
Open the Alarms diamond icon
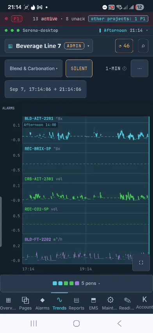pyautogui.click(x=42, y=300)
